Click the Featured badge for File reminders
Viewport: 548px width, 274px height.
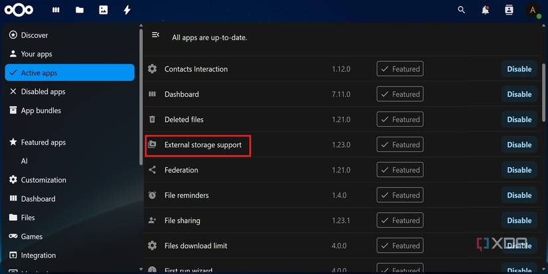click(400, 195)
